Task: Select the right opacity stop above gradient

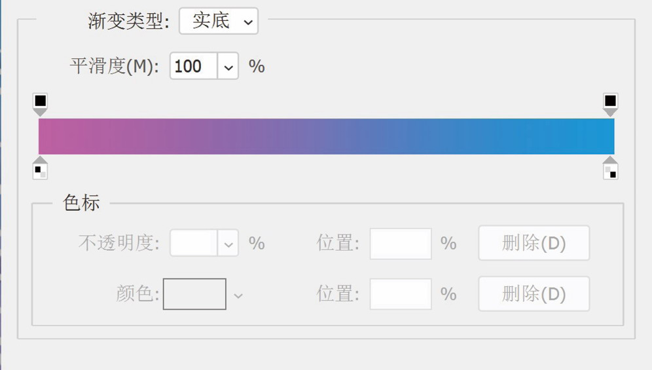Action: click(x=610, y=104)
